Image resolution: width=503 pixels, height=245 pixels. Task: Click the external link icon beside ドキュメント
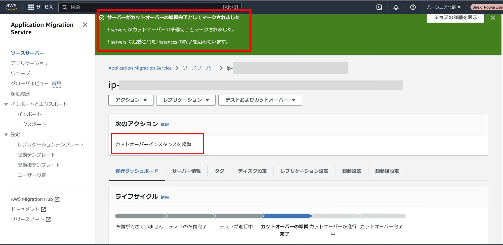[x=44, y=209]
